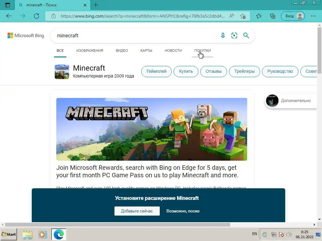Screen dimensions: 322x241
Task: Click the Отзывы chip
Action: pyautogui.click(x=214, y=71)
